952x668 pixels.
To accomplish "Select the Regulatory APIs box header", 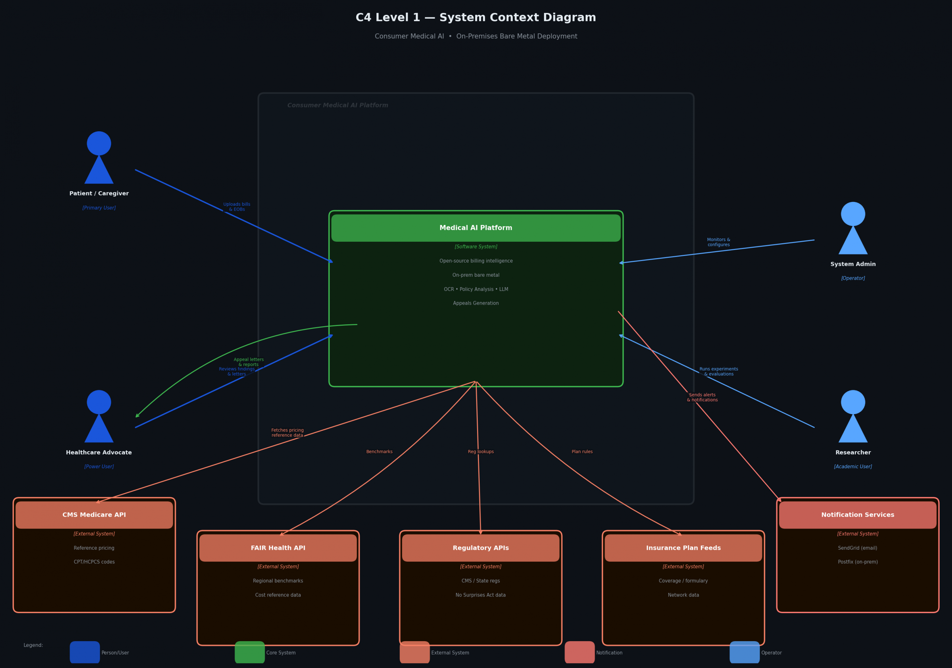I will click(x=480, y=548).
